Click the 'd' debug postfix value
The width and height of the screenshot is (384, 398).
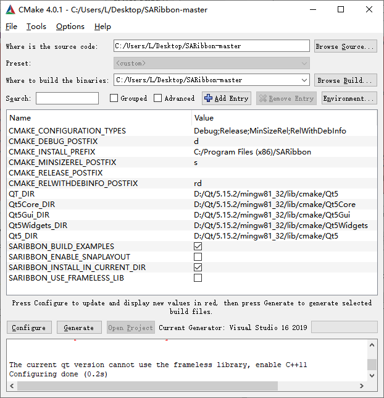pos(196,141)
